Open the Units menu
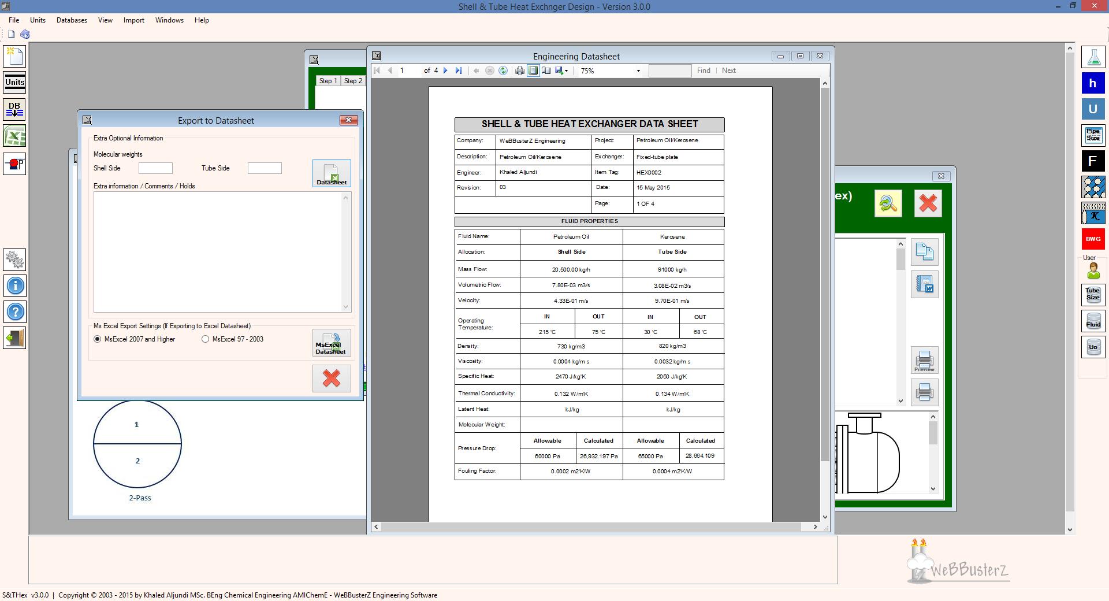Image resolution: width=1109 pixels, height=601 pixels. (38, 20)
